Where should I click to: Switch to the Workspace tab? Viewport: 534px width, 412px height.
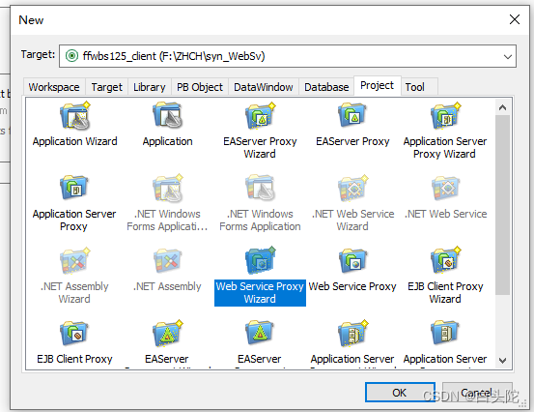click(54, 87)
